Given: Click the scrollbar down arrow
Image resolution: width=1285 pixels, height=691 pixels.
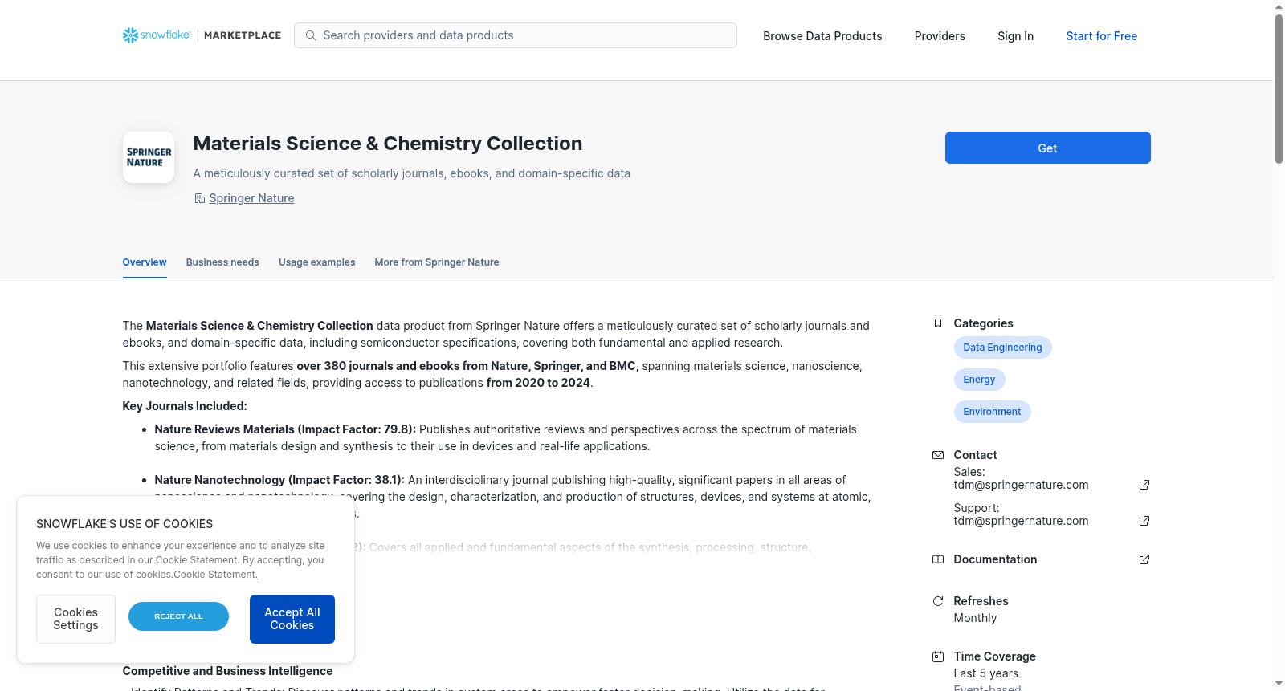Looking at the screenshot, I should click(1279, 685).
